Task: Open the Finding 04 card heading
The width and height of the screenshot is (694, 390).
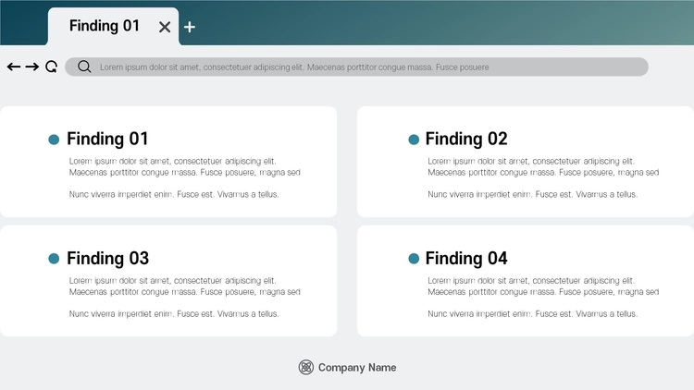Action: pyautogui.click(x=466, y=258)
